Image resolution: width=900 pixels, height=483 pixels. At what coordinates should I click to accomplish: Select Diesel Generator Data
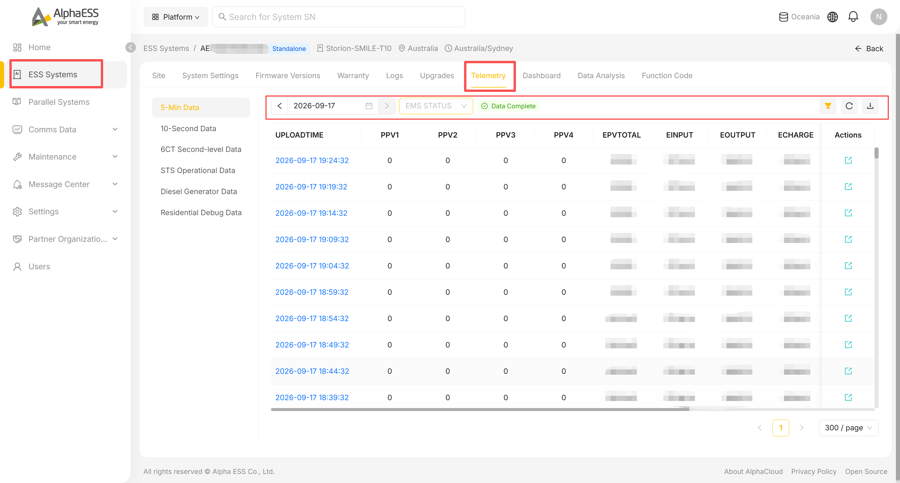point(198,191)
